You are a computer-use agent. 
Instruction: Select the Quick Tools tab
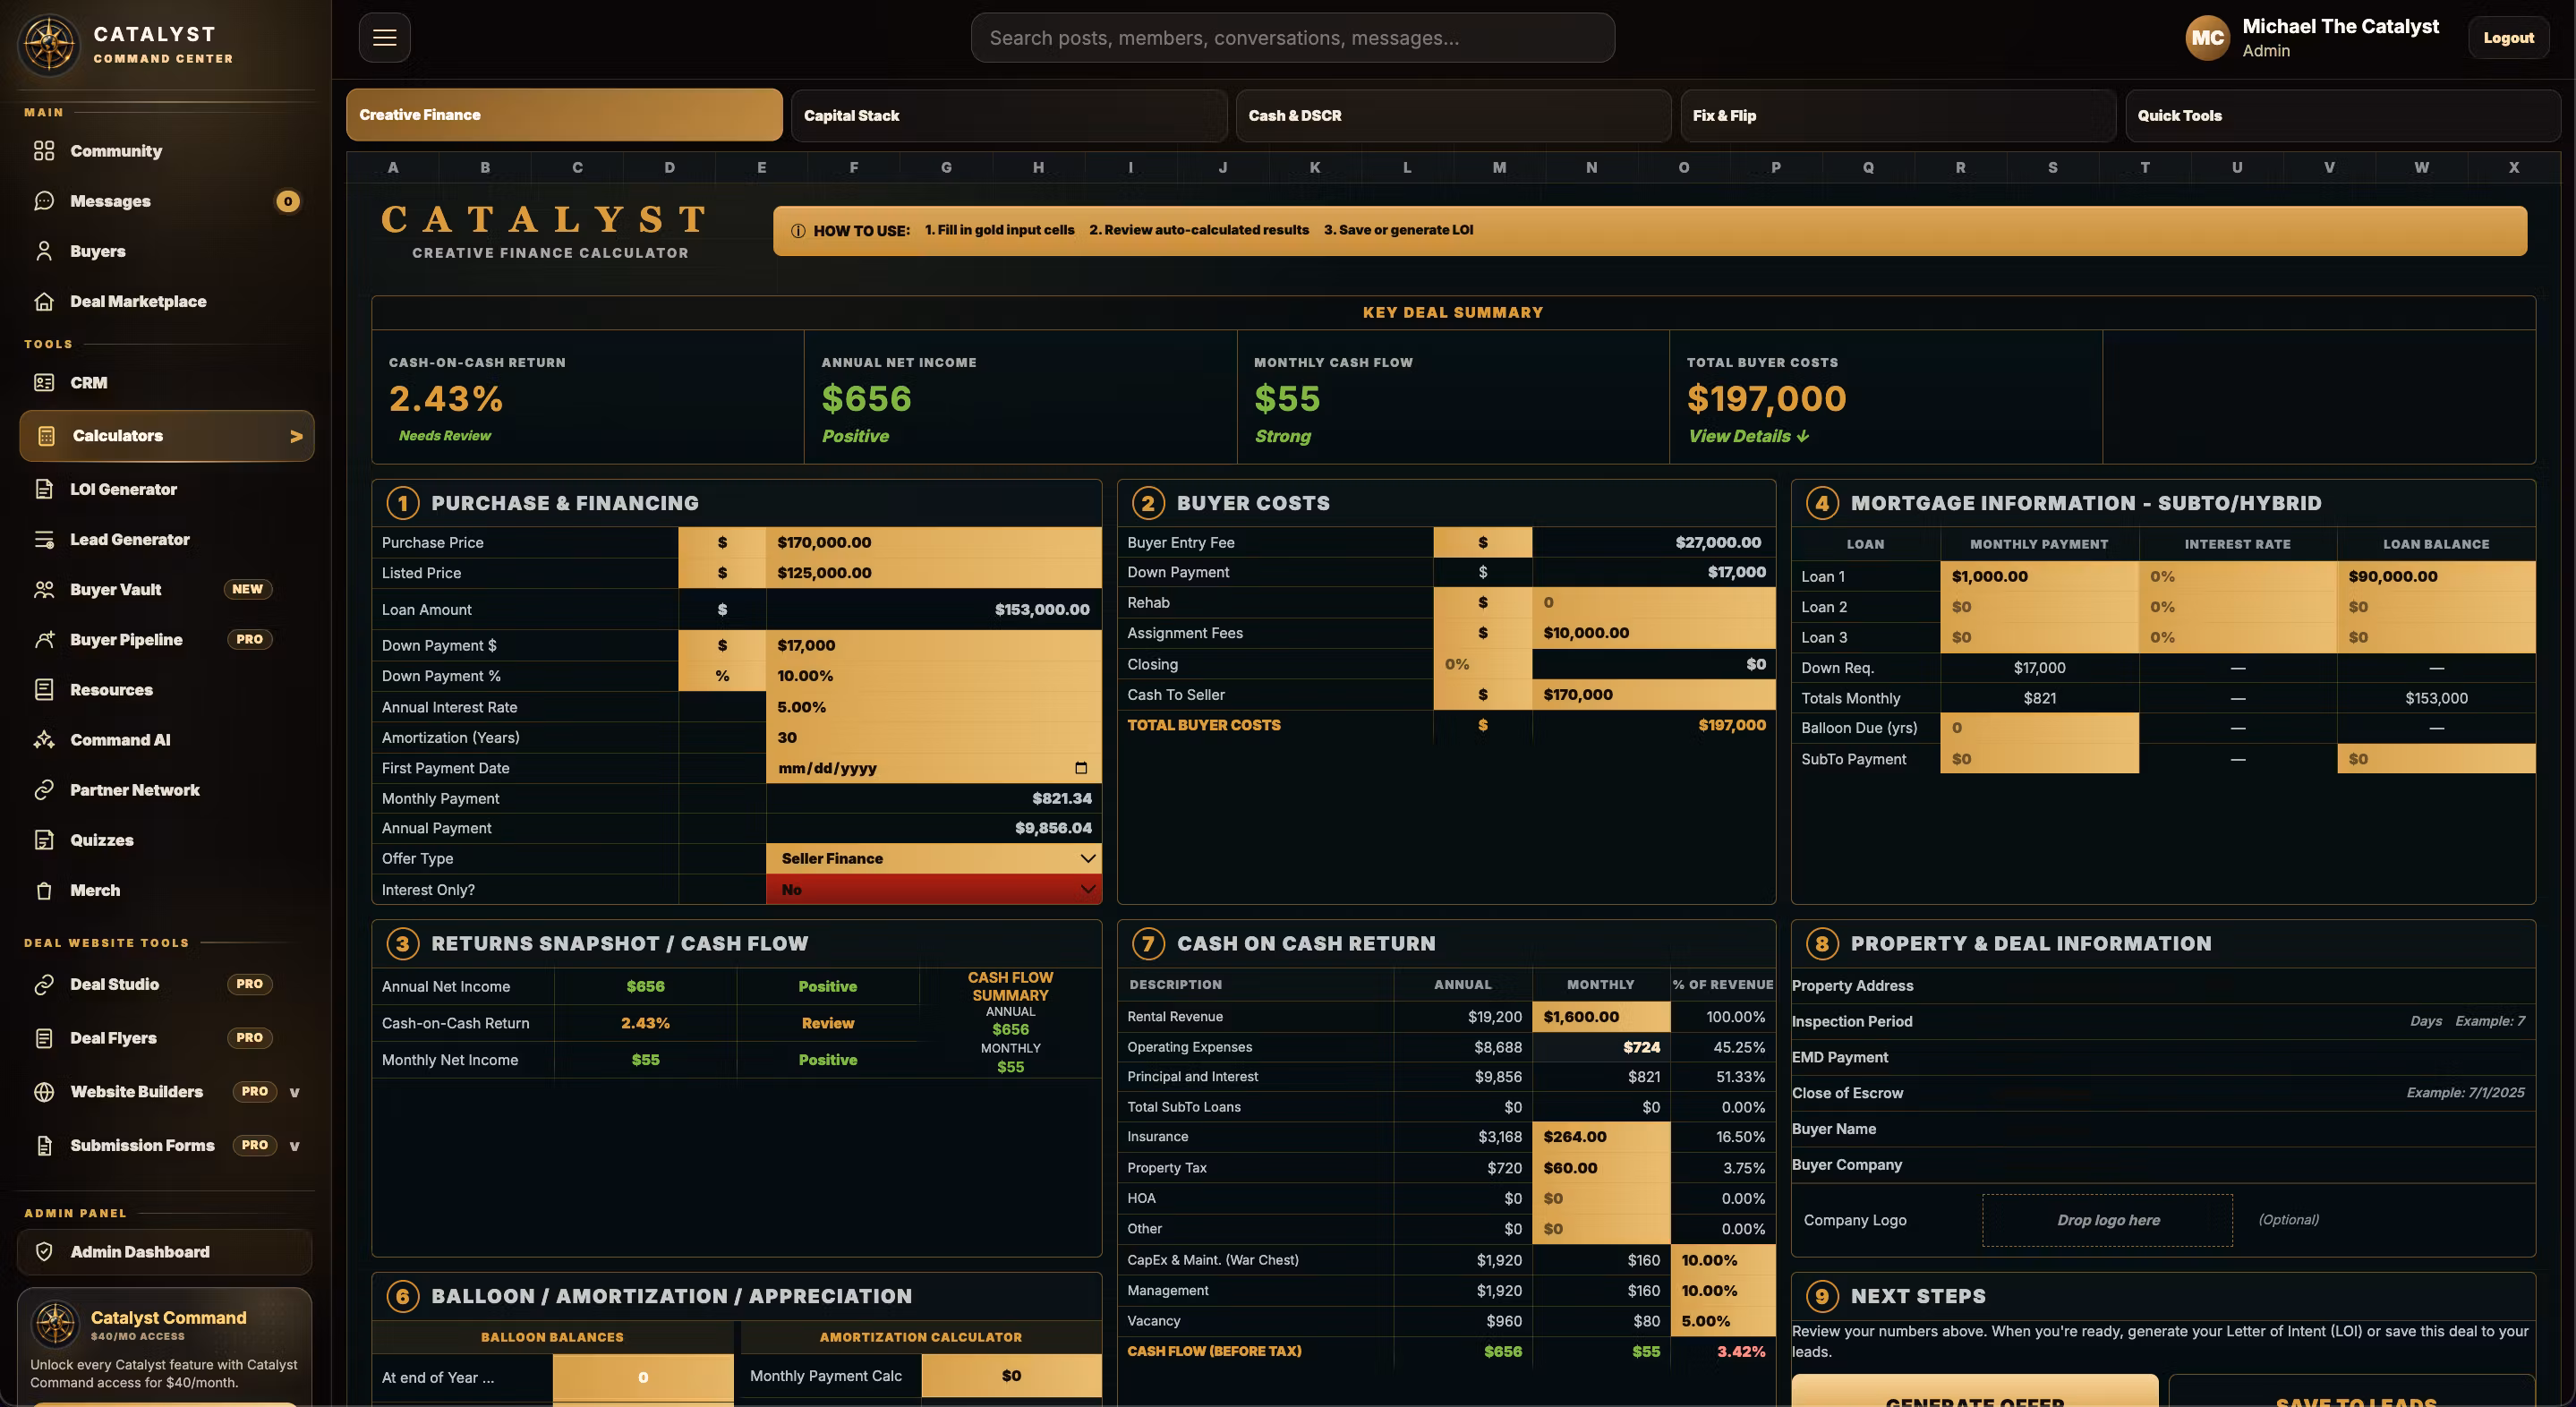(x=2343, y=115)
